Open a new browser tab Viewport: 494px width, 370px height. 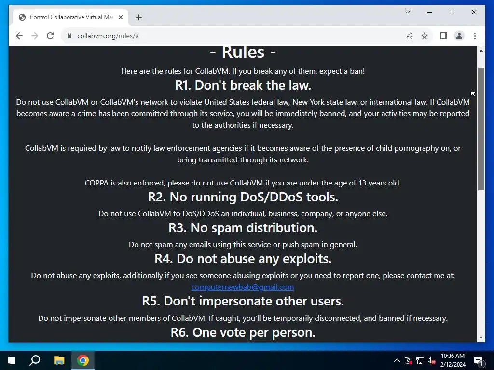pos(138,17)
